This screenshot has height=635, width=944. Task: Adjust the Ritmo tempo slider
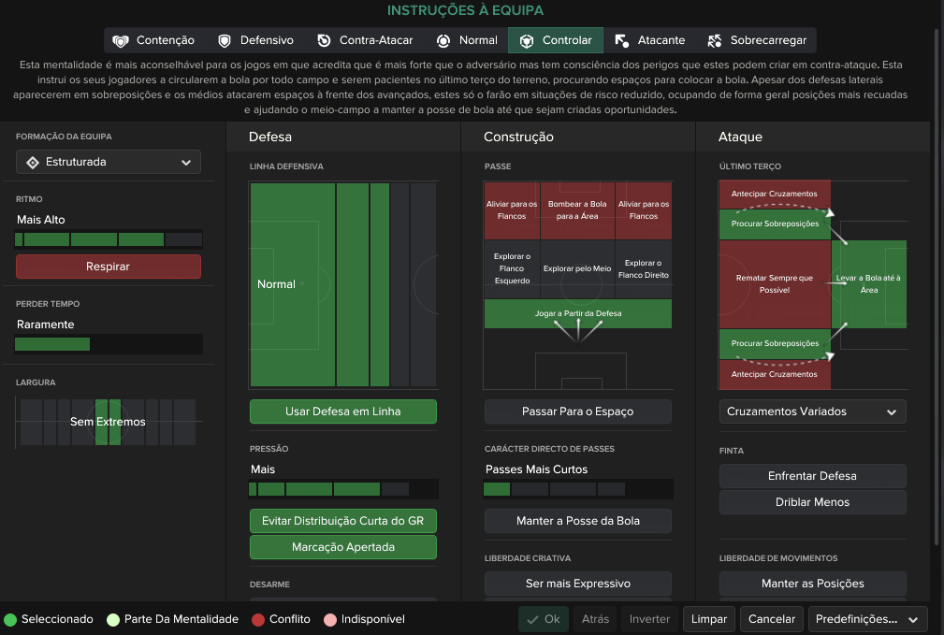click(x=109, y=239)
